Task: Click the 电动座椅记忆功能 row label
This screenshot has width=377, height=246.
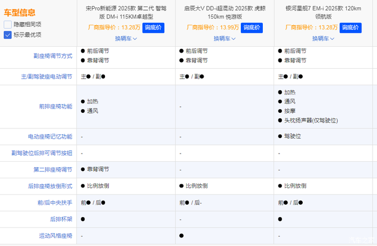Action: click(50, 136)
